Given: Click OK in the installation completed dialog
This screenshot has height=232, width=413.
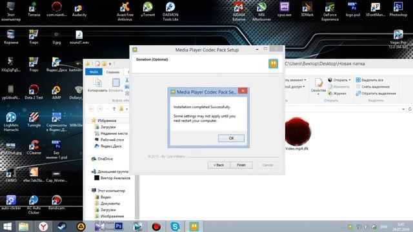Looking at the screenshot, I should [231, 139].
